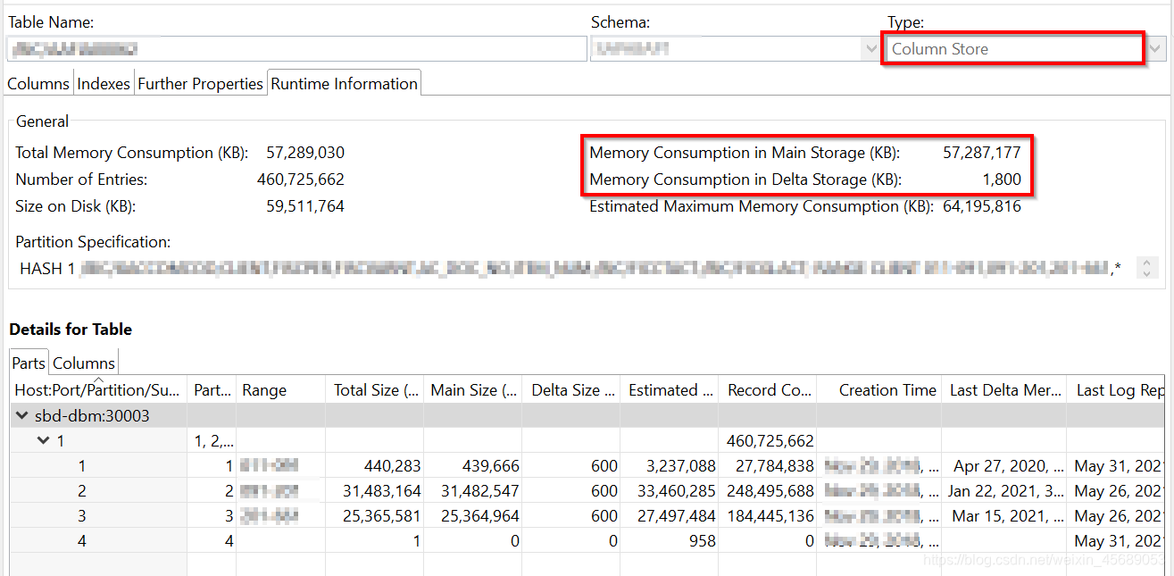Image resolution: width=1174 pixels, height=576 pixels.
Task: Switch to the Columns tab under Details for Table
Action: click(x=83, y=363)
